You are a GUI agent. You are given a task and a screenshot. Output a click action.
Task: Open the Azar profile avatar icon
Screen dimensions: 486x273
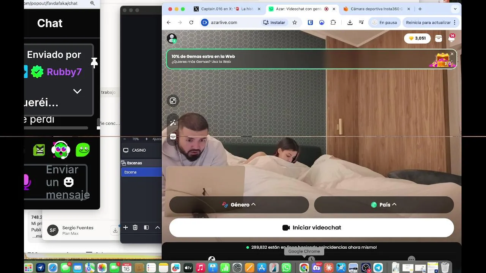point(172,38)
